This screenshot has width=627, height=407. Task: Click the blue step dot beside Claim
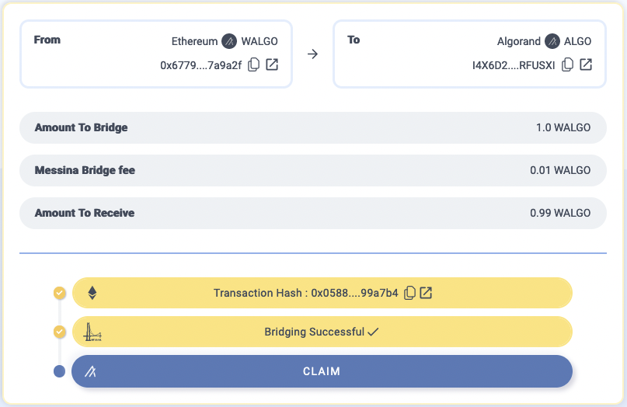[60, 371]
